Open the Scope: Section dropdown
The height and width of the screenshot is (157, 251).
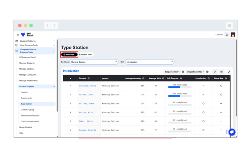click(x=172, y=72)
